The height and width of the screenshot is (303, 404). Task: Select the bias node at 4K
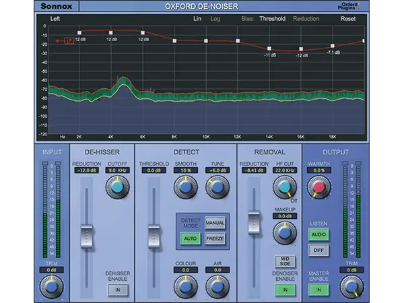(111, 33)
